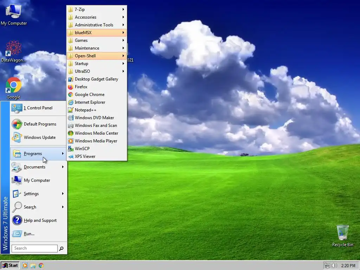Click the search magnifier button
The width and height of the screenshot is (360, 270).
coord(61,249)
